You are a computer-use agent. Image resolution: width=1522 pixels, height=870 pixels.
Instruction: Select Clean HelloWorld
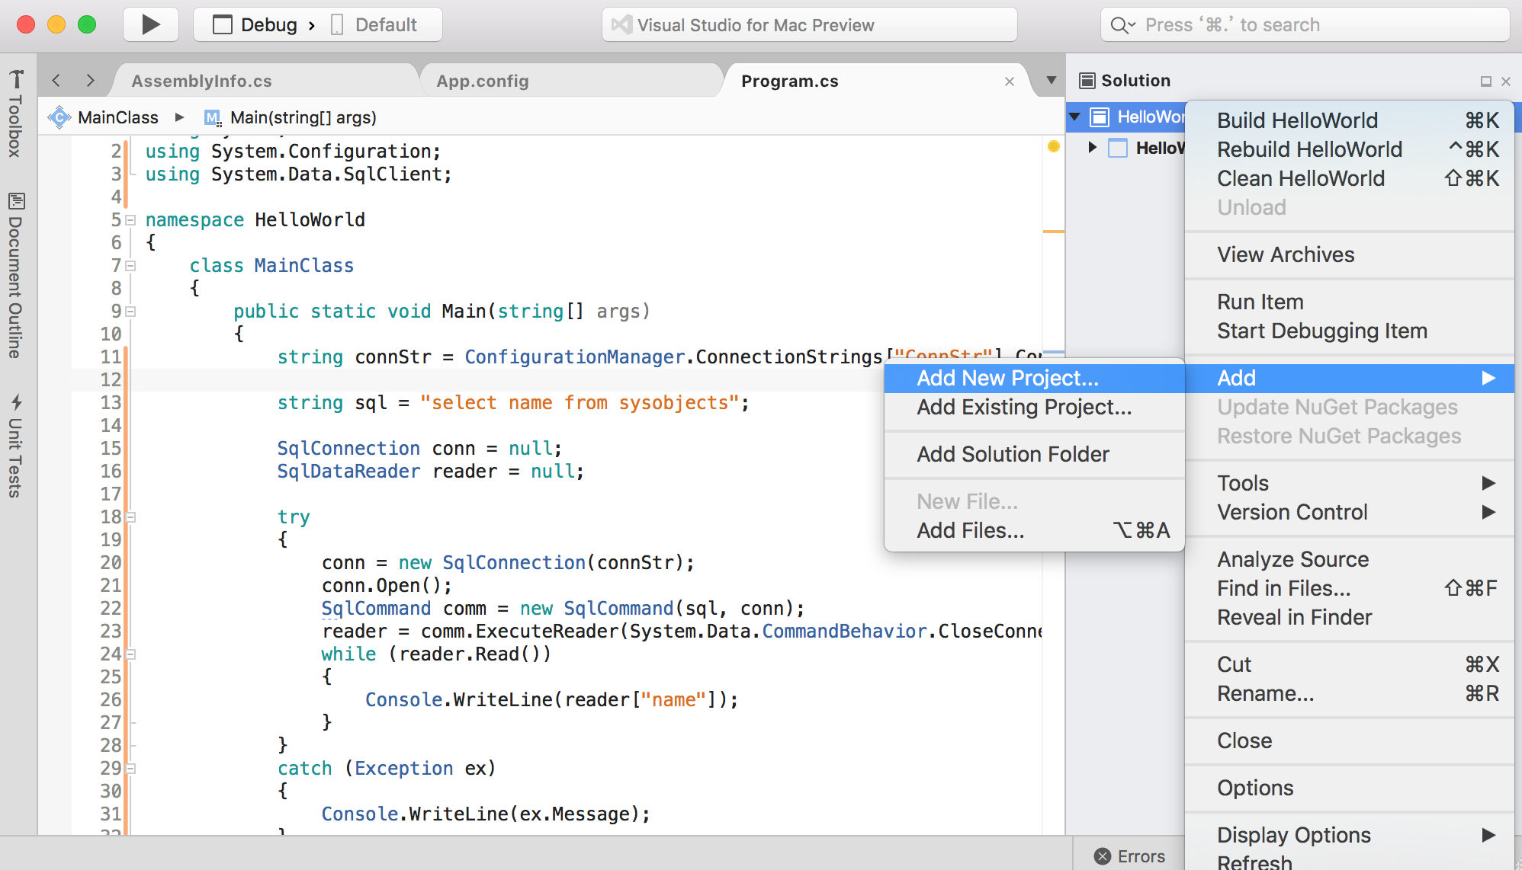click(x=1350, y=178)
